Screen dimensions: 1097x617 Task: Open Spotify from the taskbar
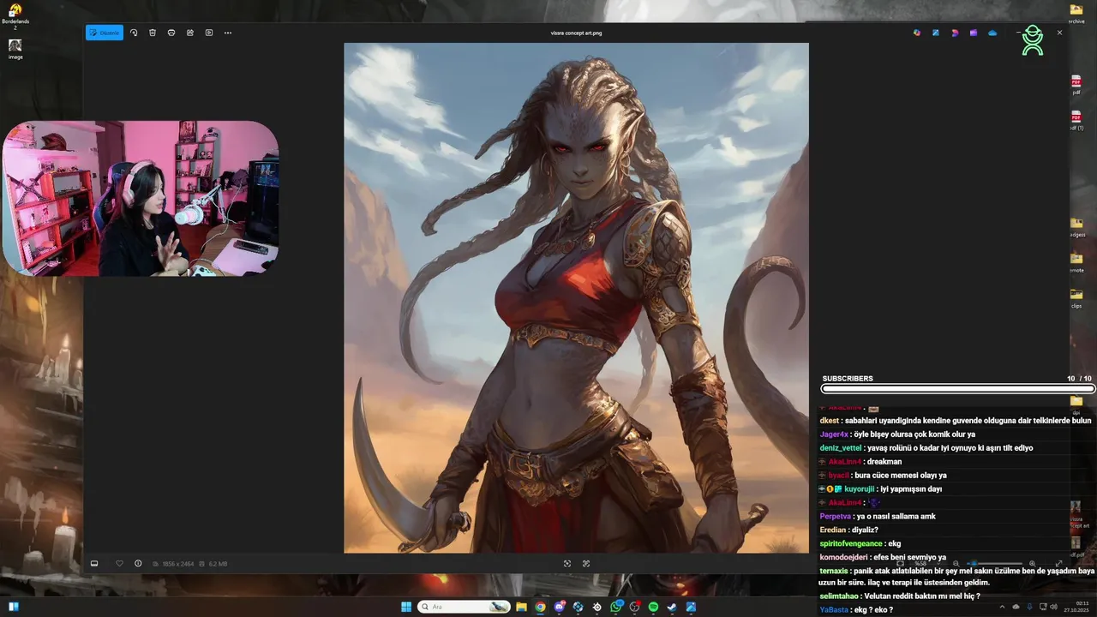653,607
